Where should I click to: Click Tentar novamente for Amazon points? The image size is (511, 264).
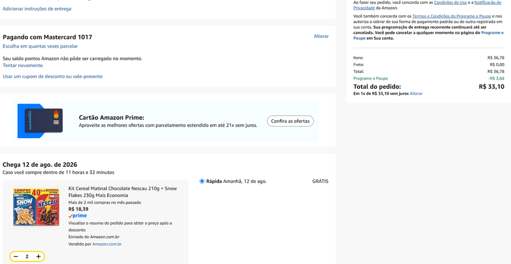(23, 65)
